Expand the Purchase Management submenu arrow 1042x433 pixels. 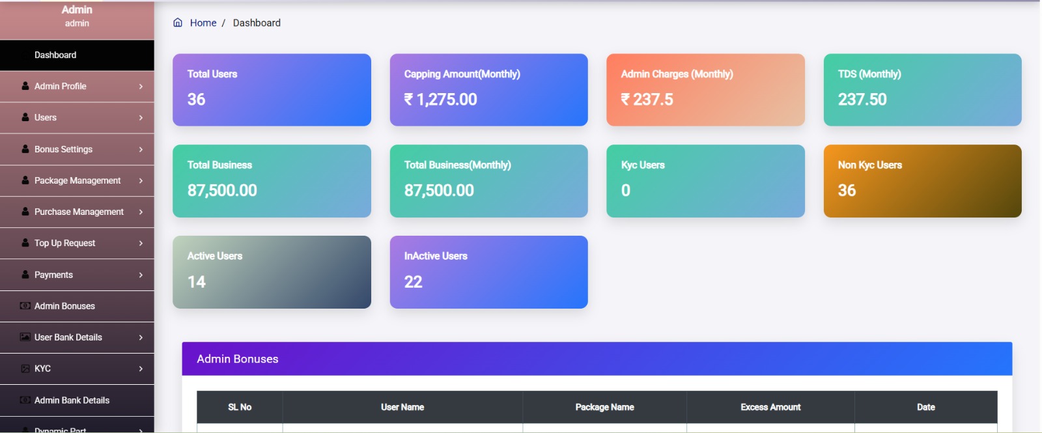141,212
